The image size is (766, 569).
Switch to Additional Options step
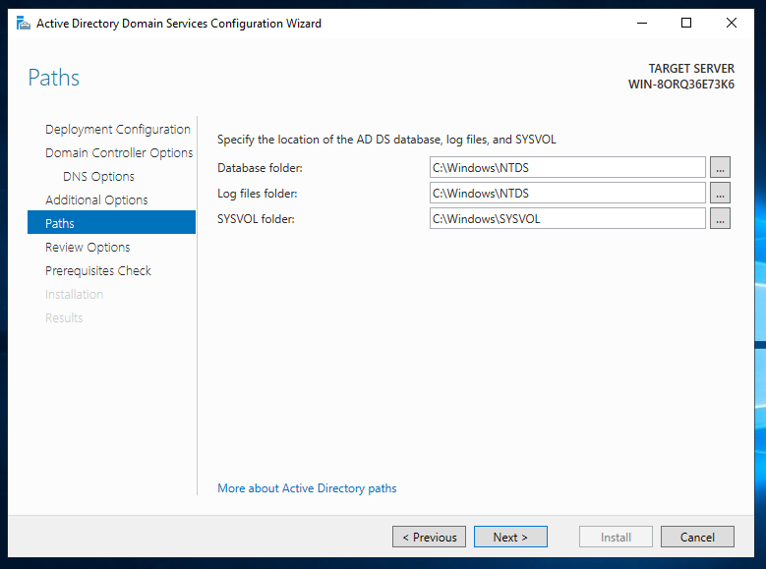[96, 199]
